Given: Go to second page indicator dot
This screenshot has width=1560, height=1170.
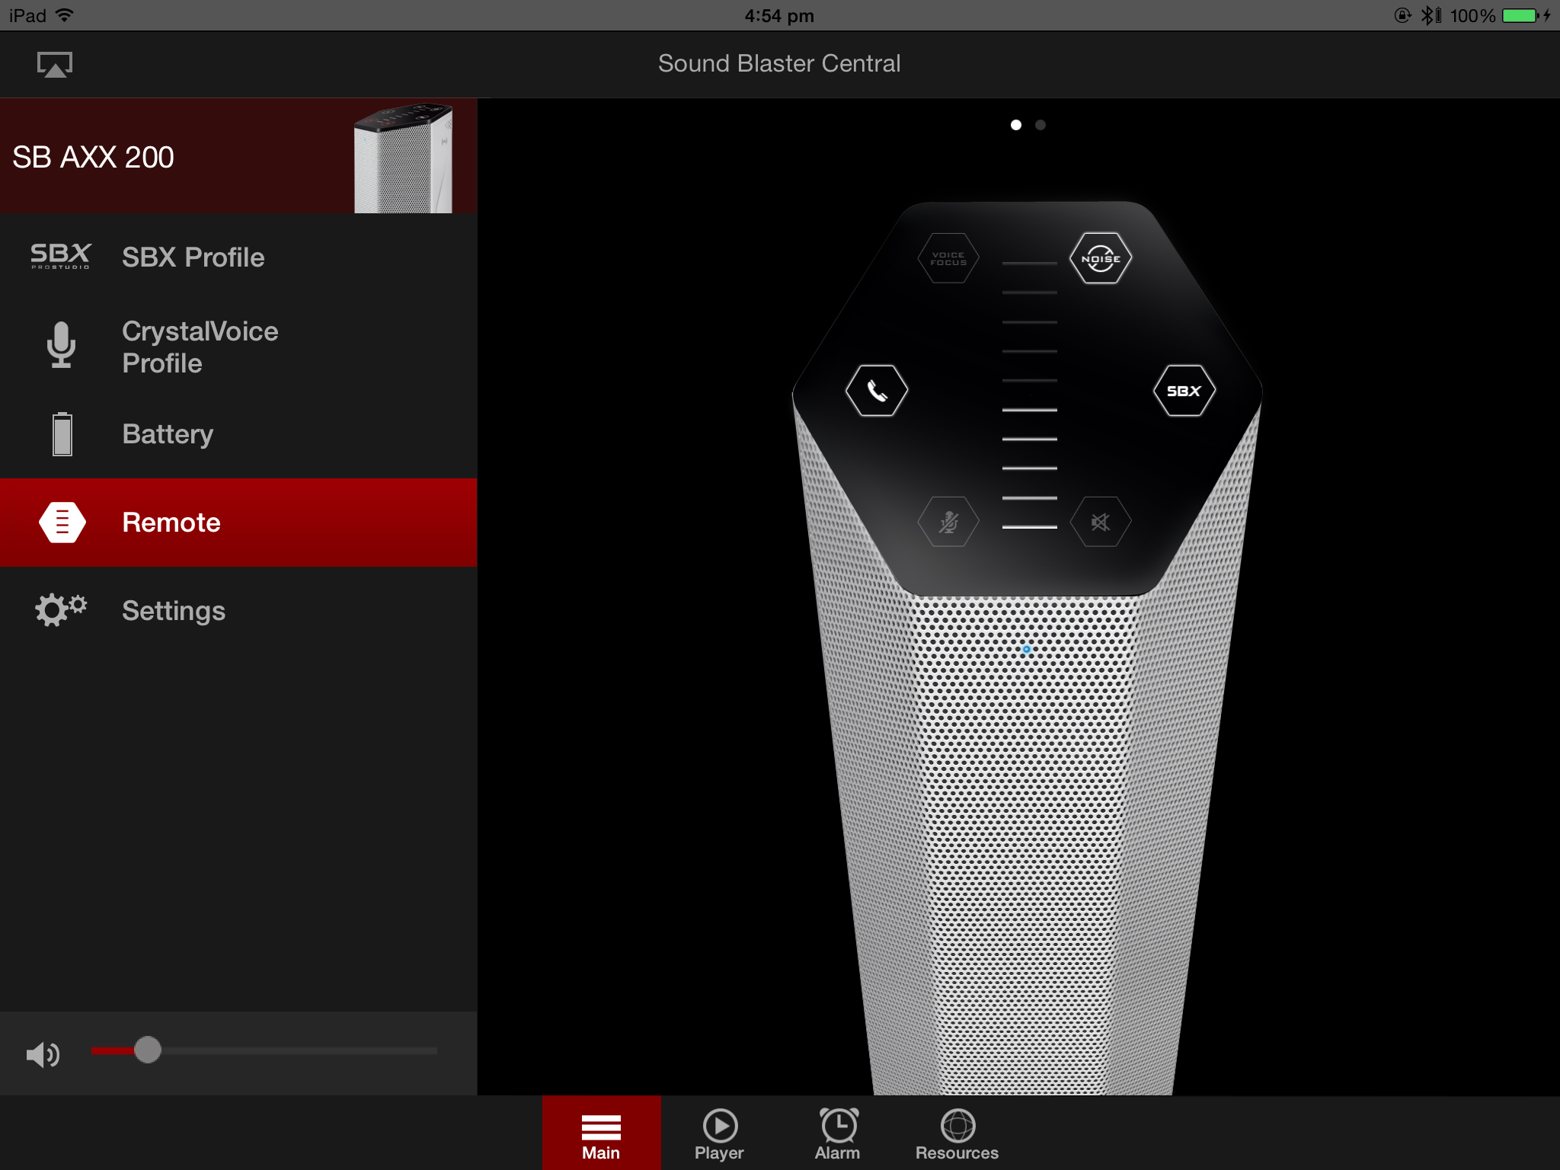Looking at the screenshot, I should point(1041,125).
